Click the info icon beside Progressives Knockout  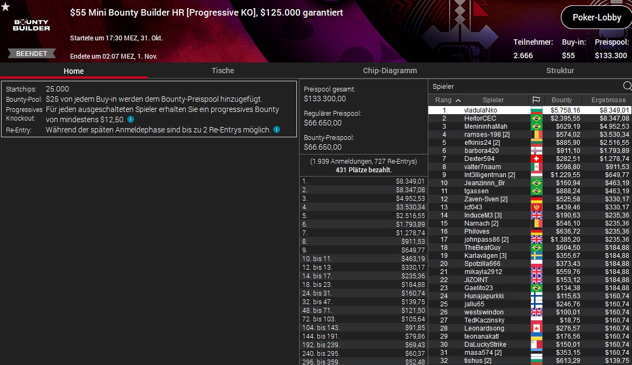tap(130, 120)
